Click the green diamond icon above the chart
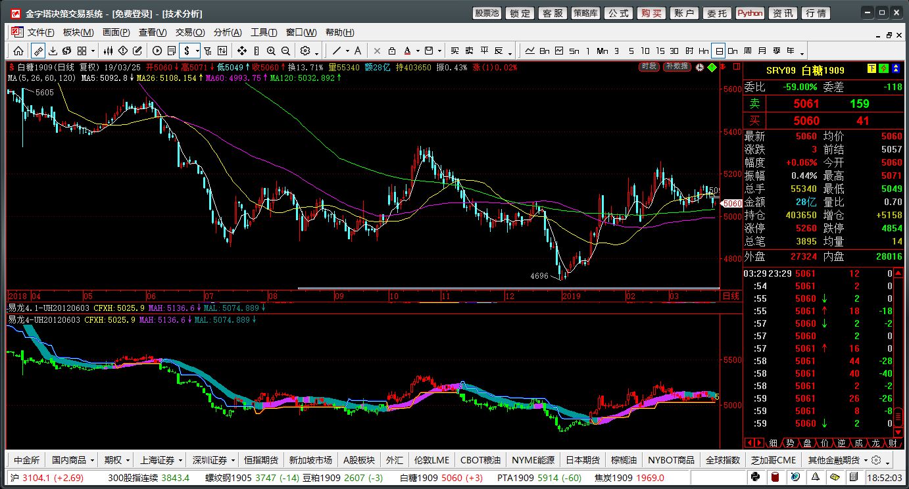The image size is (909, 489). [x=712, y=67]
